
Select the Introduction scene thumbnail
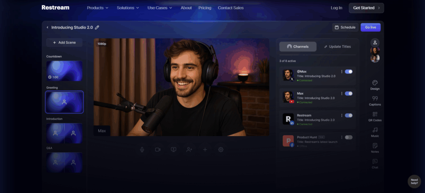64,133
